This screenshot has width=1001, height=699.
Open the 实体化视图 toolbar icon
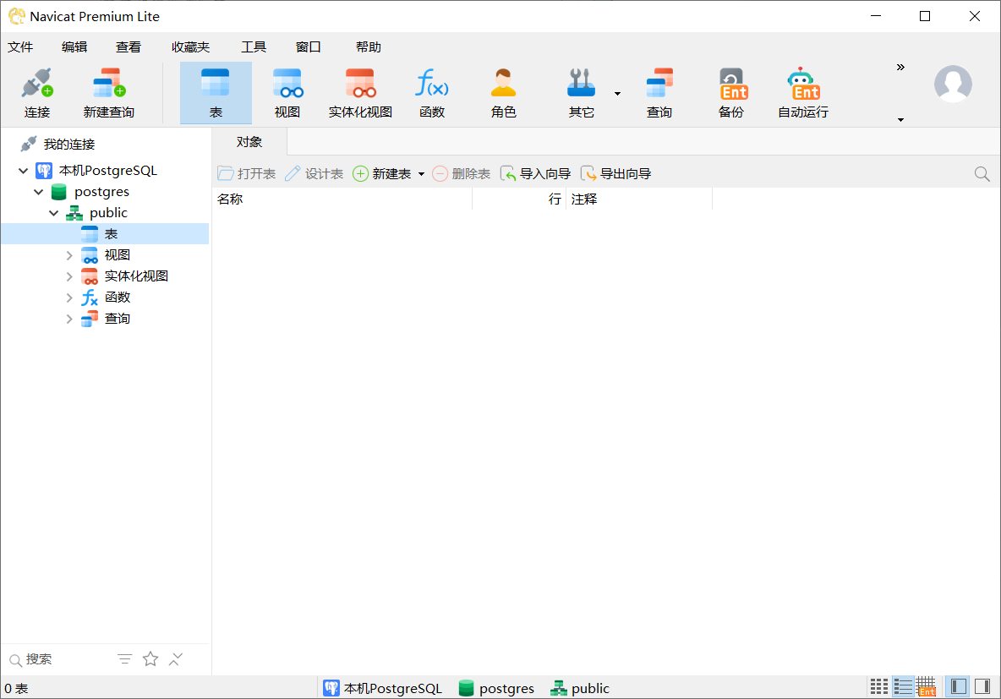pos(360,93)
